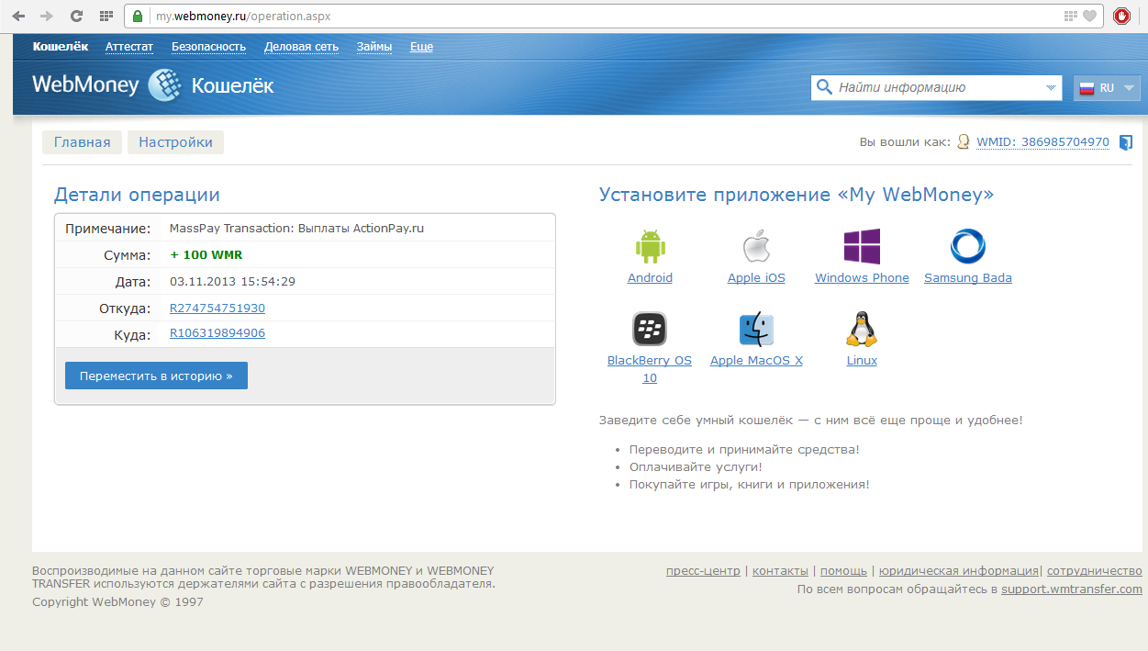
Task: Open the помощь footer link
Action: [843, 571]
